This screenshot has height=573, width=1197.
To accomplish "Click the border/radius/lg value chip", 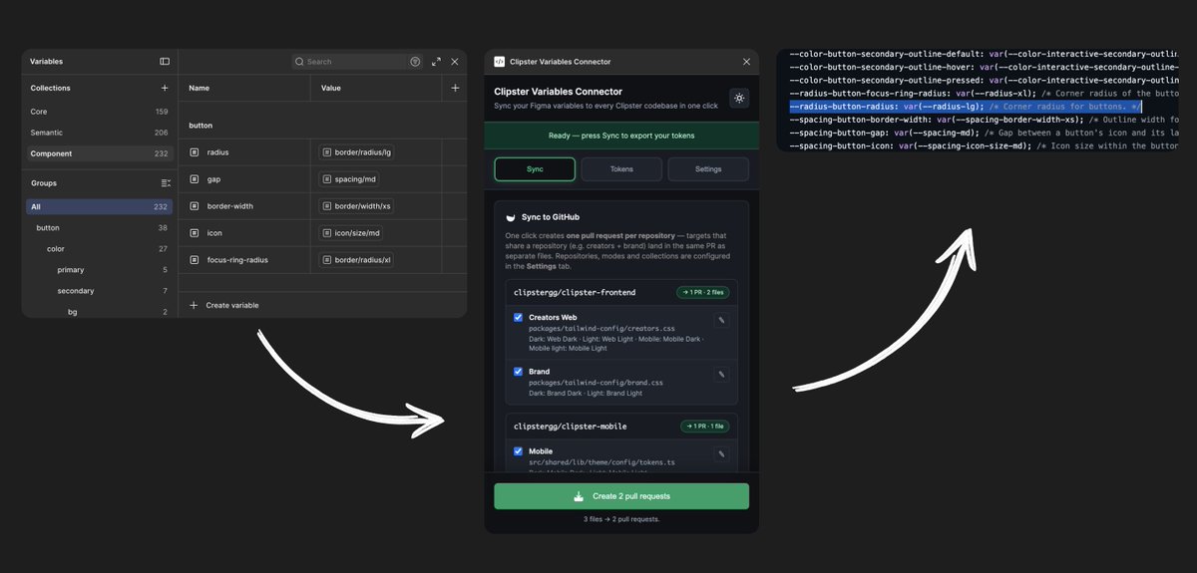I will tap(357, 152).
